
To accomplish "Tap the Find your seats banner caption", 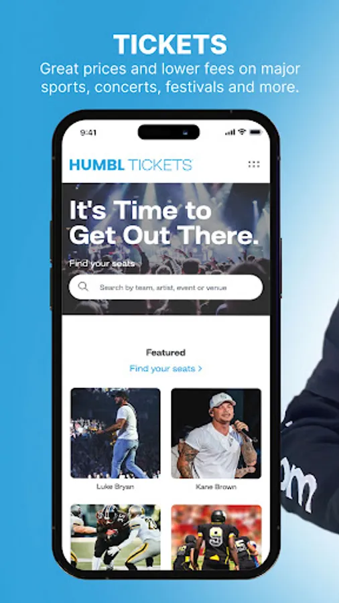I will click(x=102, y=264).
